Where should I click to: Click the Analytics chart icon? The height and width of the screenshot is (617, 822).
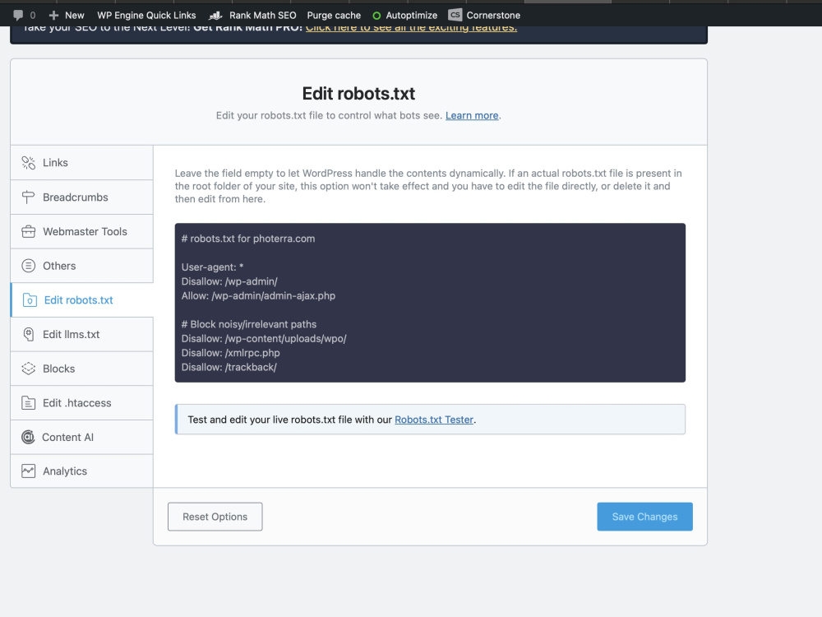(x=28, y=471)
